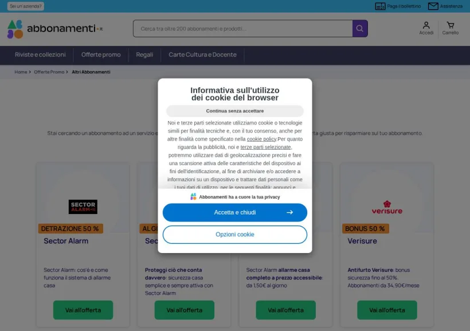Open the Offerte promo menu
The image size is (470, 331).
pos(101,54)
